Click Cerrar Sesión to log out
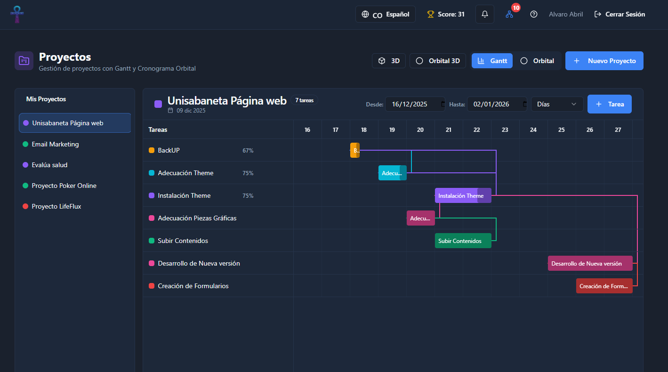The width and height of the screenshot is (668, 372). pyautogui.click(x=620, y=14)
